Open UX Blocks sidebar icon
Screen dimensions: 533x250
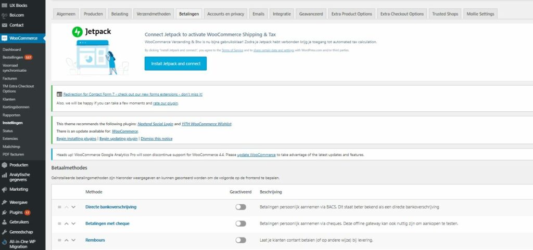coord(4,5)
